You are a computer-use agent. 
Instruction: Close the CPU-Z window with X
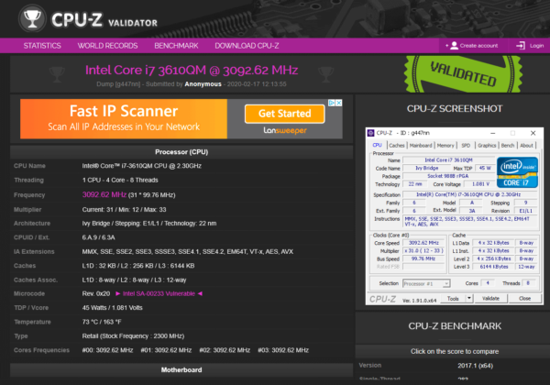tap(533, 133)
